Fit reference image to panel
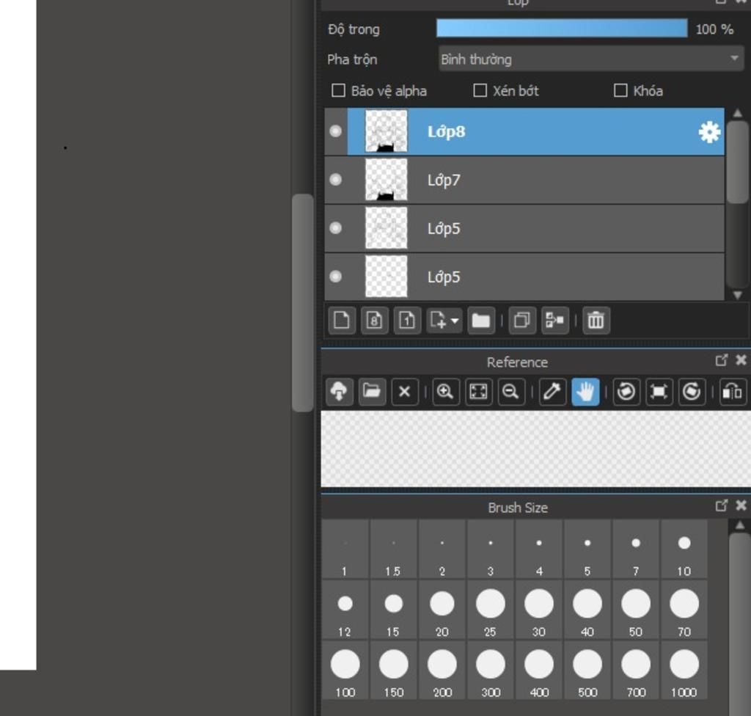The height and width of the screenshot is (716, 751). click(x=478, y=392)
